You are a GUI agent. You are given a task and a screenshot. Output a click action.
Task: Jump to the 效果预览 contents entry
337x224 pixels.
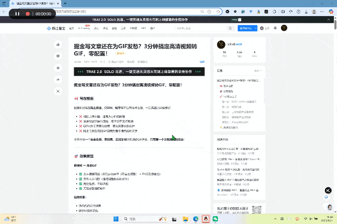(227, 92)
